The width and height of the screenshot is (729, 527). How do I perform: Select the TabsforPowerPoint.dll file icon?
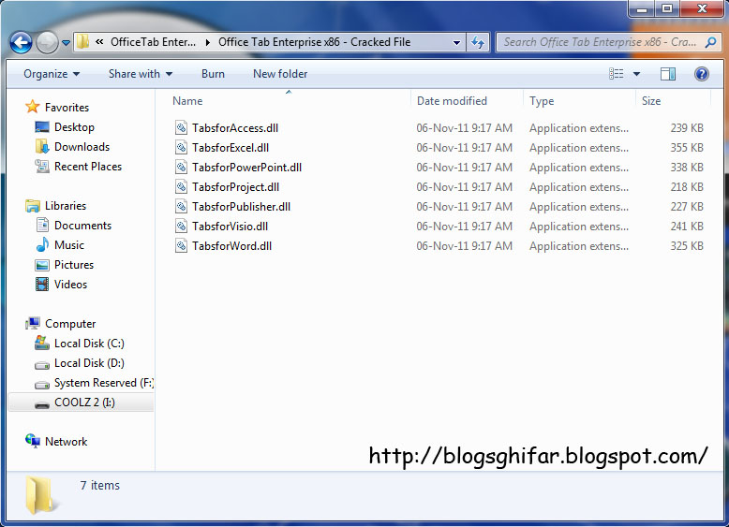[182, 168]
